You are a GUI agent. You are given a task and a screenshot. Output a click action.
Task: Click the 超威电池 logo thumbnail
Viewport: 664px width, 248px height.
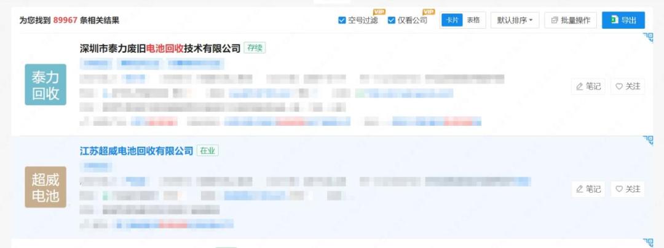click(x=45, y=187)
